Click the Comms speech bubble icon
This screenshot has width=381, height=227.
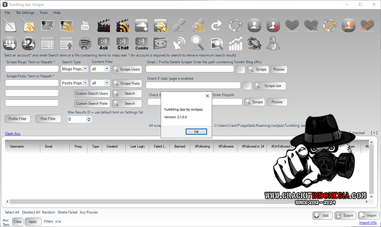pos(142,43)
